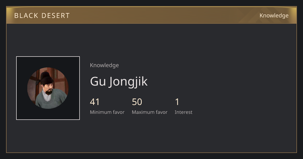Viewport: 303px width, 159px height.
Task: Click the Minimum favor label
Action: (107, 112)
